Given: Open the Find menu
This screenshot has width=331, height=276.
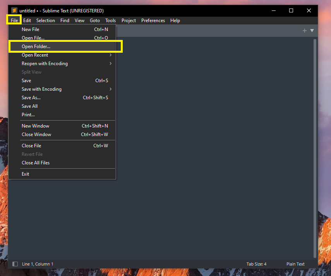Looking at the screenshot, I should pos(65,21).
